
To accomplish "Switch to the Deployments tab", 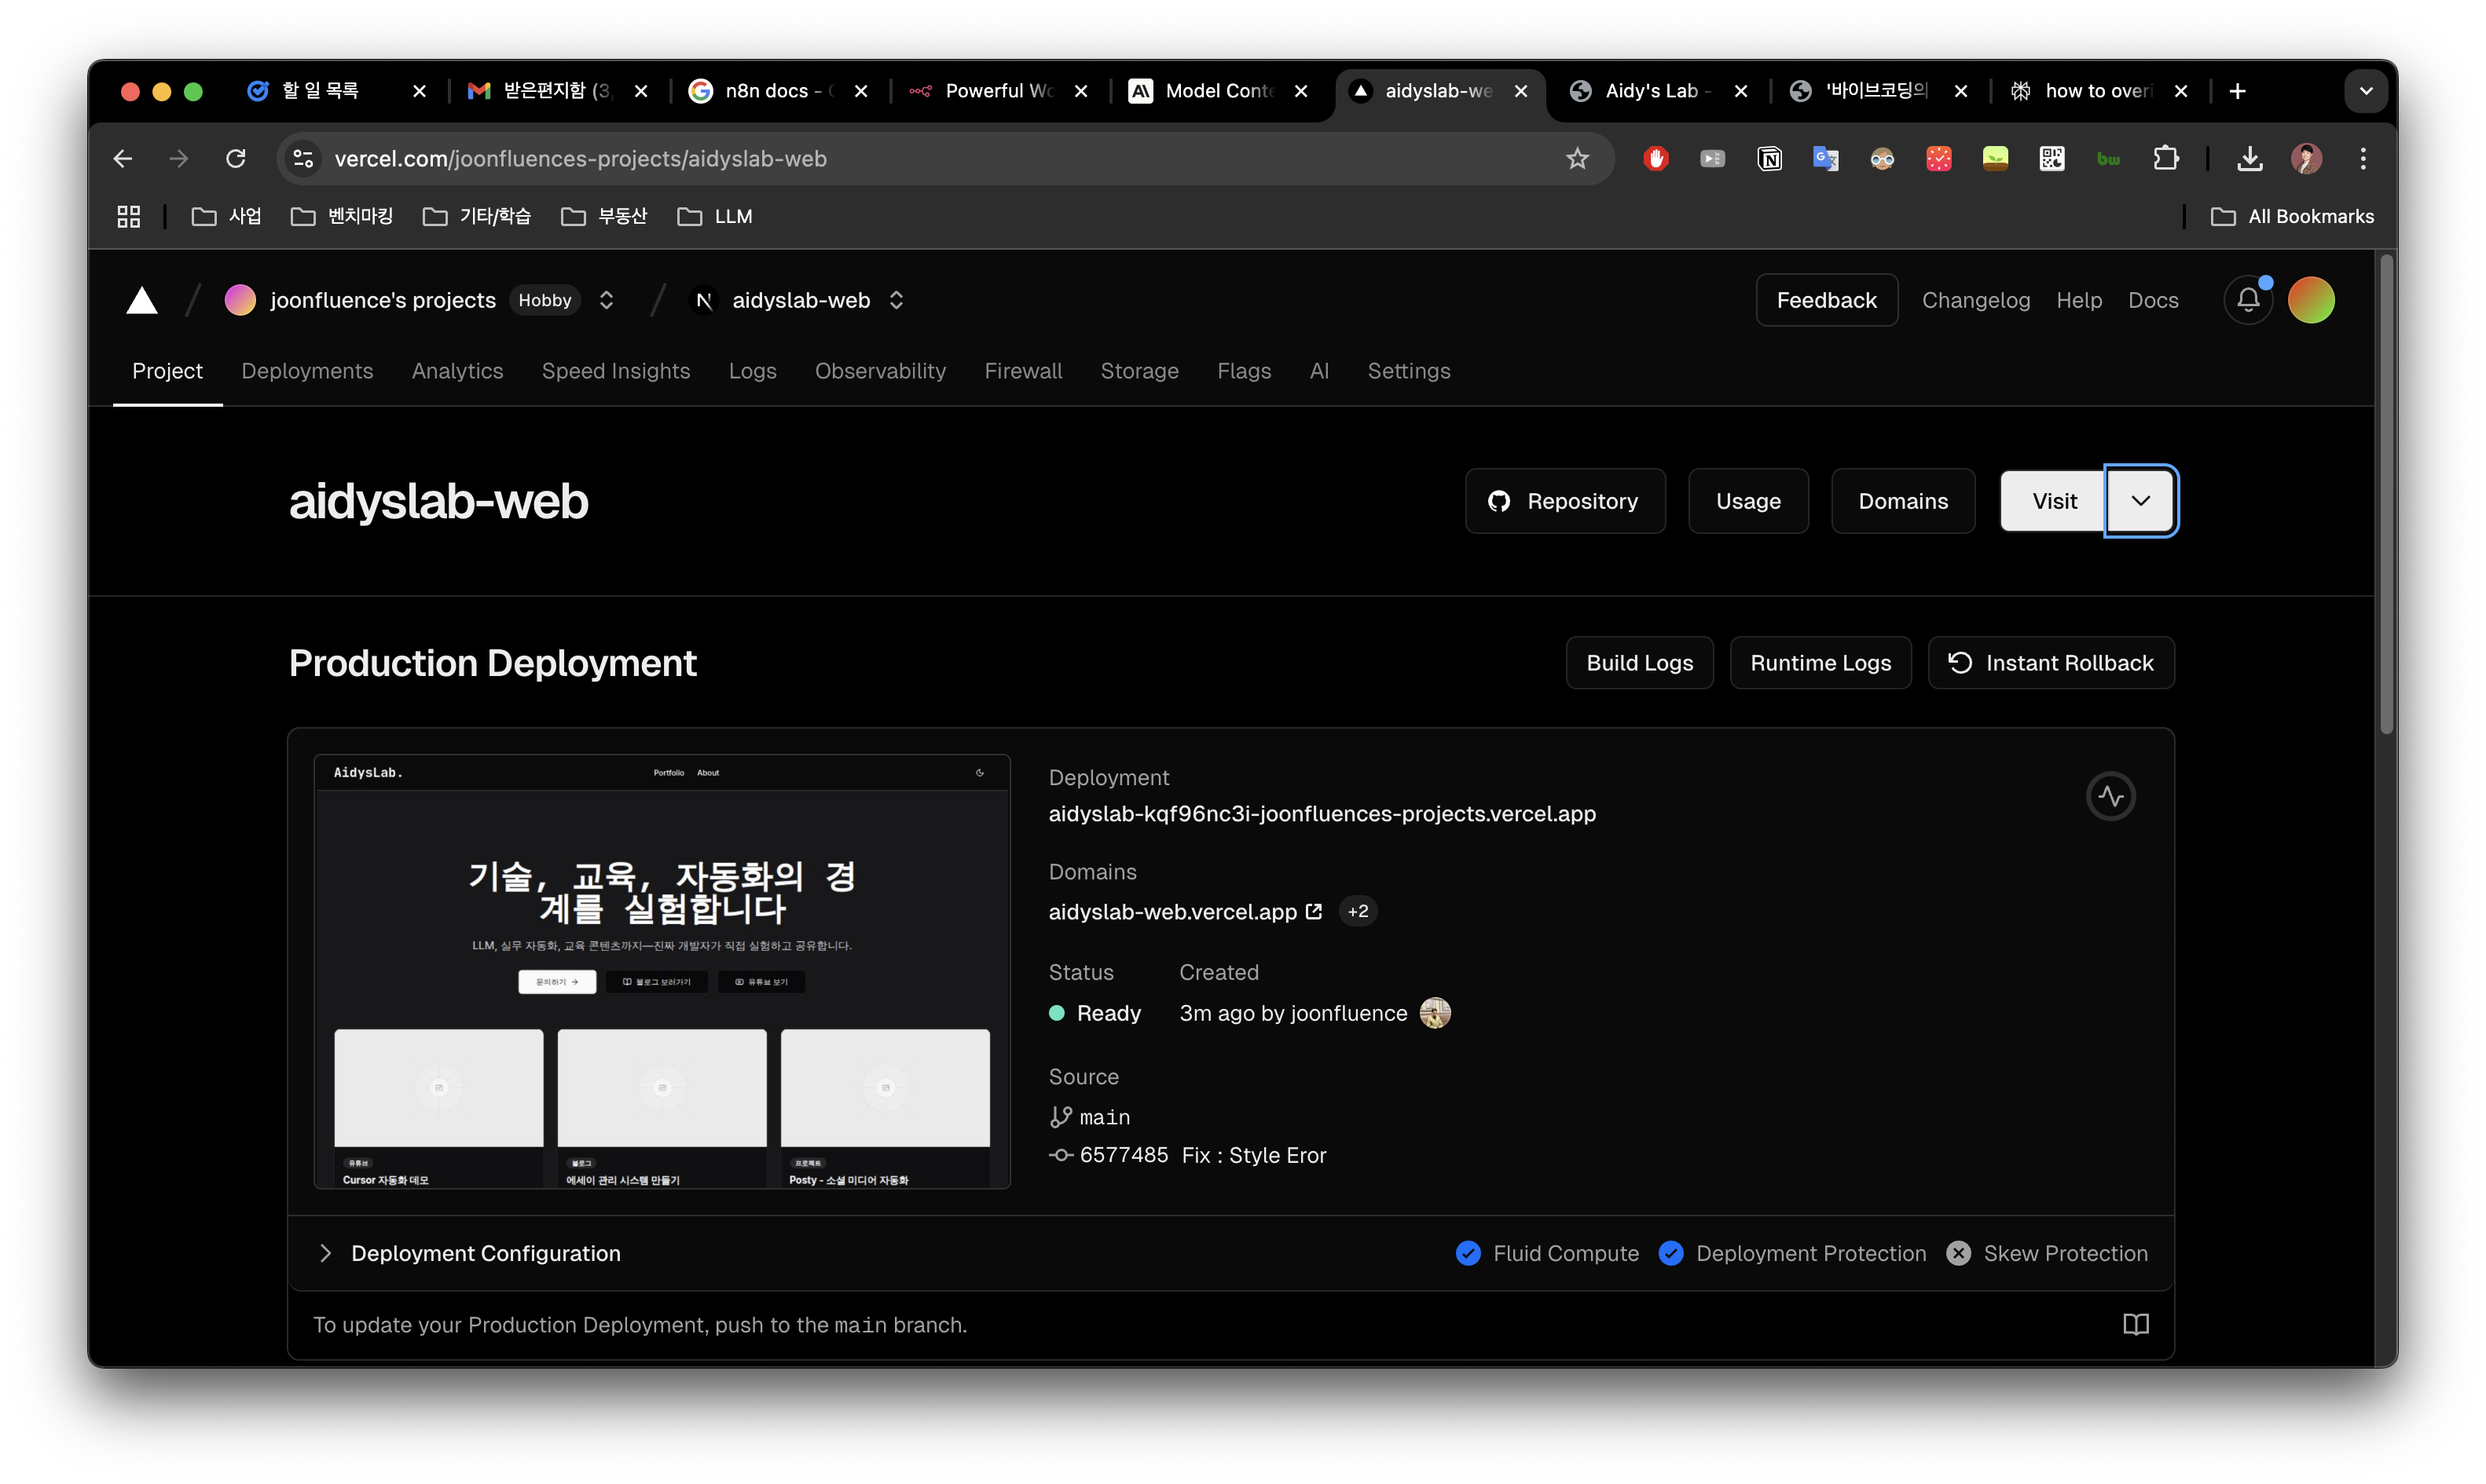I will pyautogui.click(x=307, y=371).
